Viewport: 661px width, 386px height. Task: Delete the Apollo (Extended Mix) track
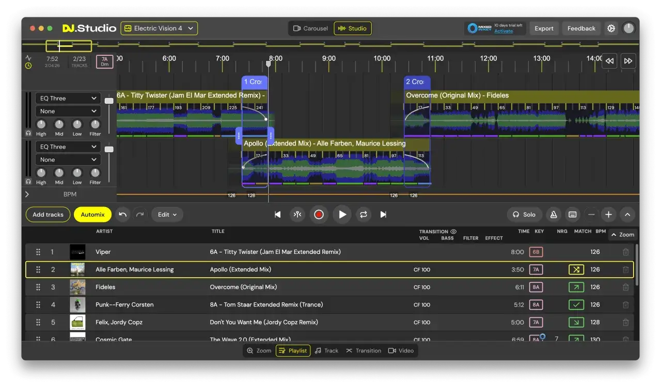coord(625,269)
